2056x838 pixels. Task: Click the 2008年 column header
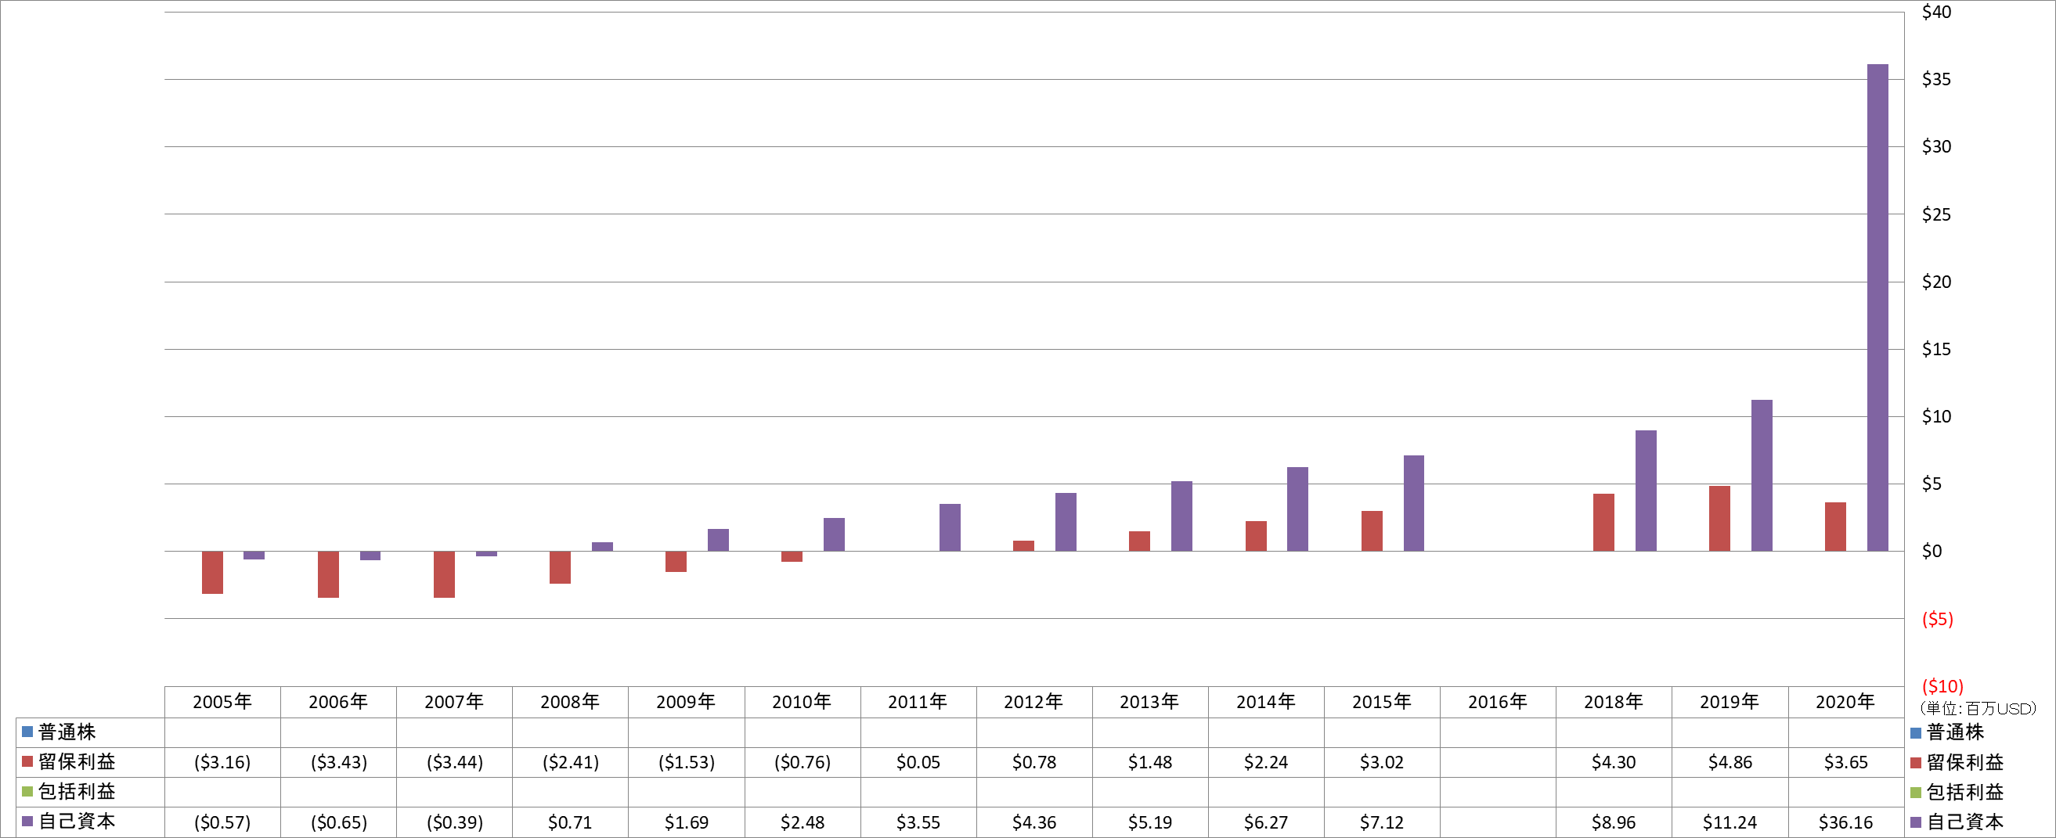570,702
